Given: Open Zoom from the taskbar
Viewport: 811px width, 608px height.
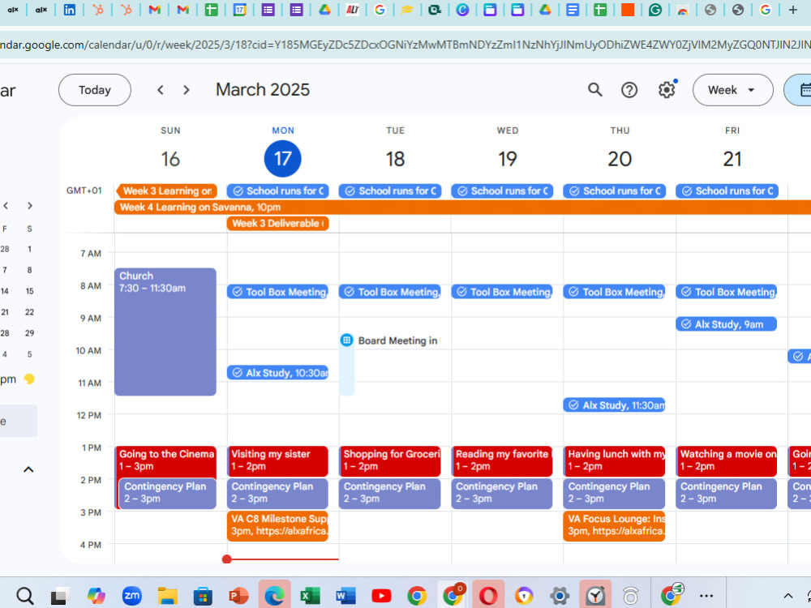Looking at the screenshot, I should tap(132, 596).
